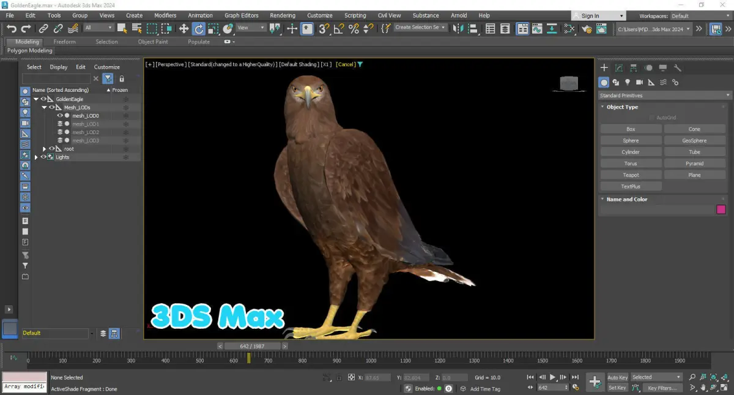Toggle visibility eye of mesh_LOD0

coord(60,115)
